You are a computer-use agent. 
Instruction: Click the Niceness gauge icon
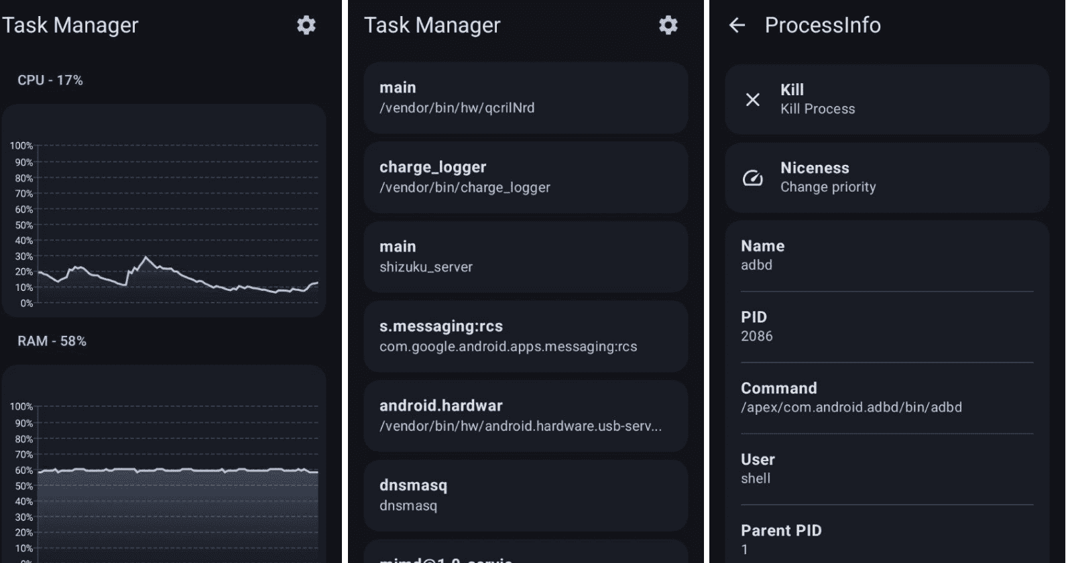[x=753, y=178]
